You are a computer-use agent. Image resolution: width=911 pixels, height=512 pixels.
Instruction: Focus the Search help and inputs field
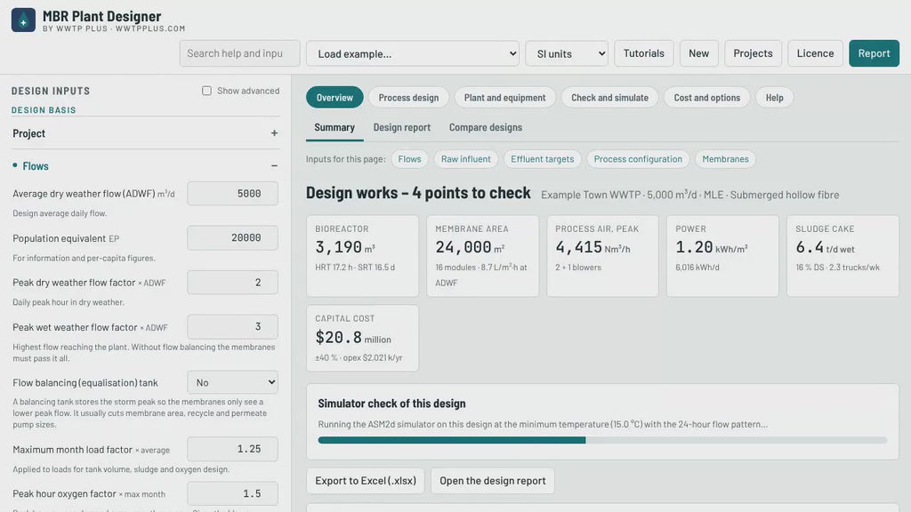tap(239, 53)
